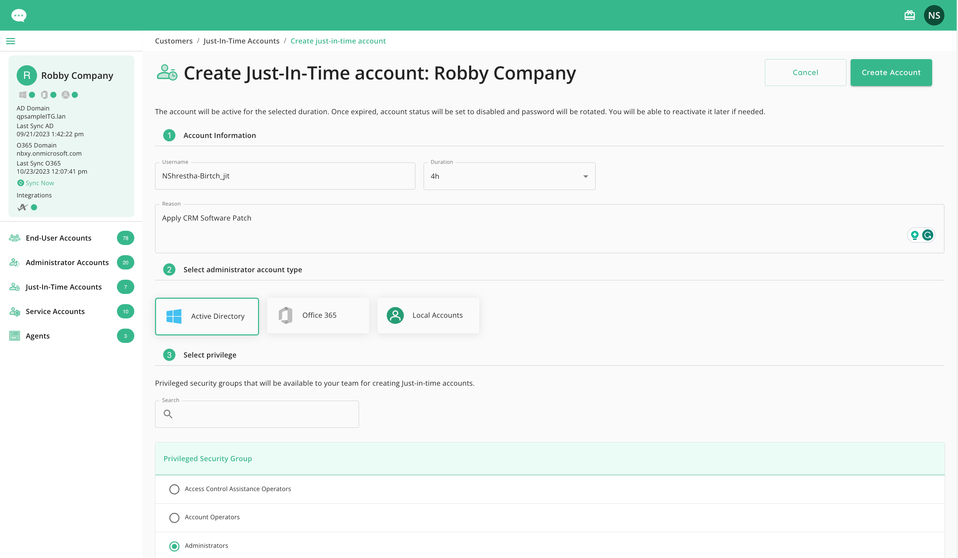
Task: Open the NS user avatar menu
Action: [934, 15]
